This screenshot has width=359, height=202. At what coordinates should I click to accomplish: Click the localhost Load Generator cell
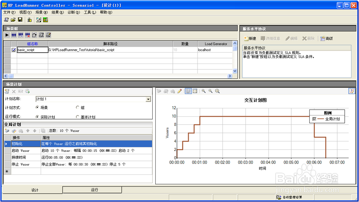click(x=215, y=50)
